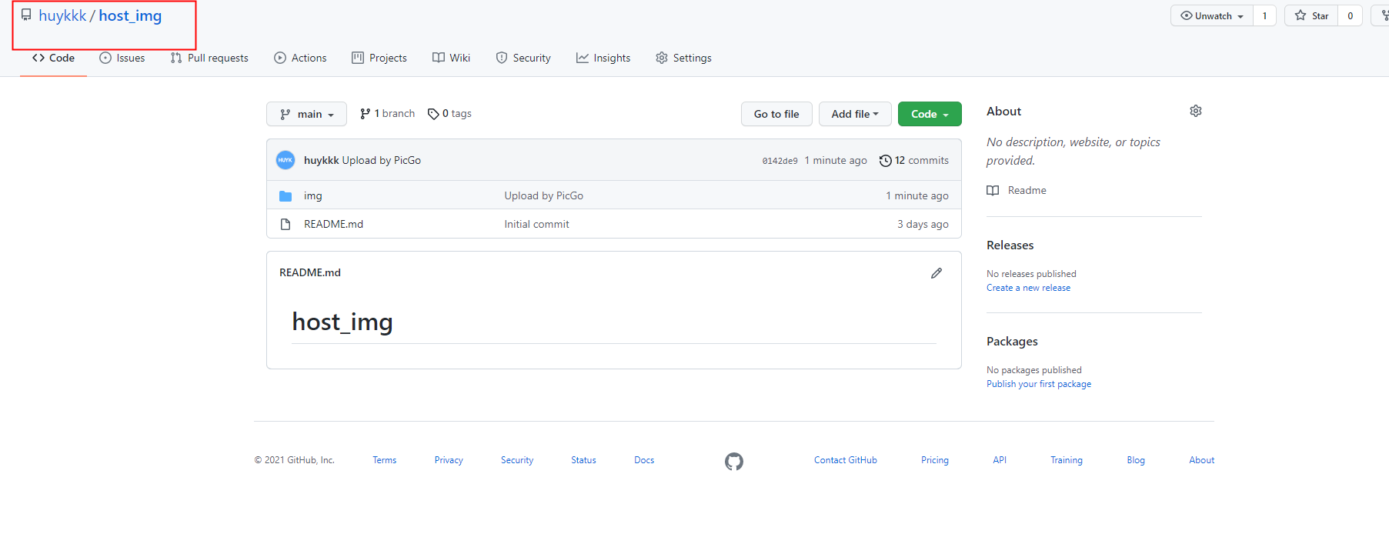This screenshot has height=534, width=1389.
Task: Star the repository
Action: click(1311, 15)
